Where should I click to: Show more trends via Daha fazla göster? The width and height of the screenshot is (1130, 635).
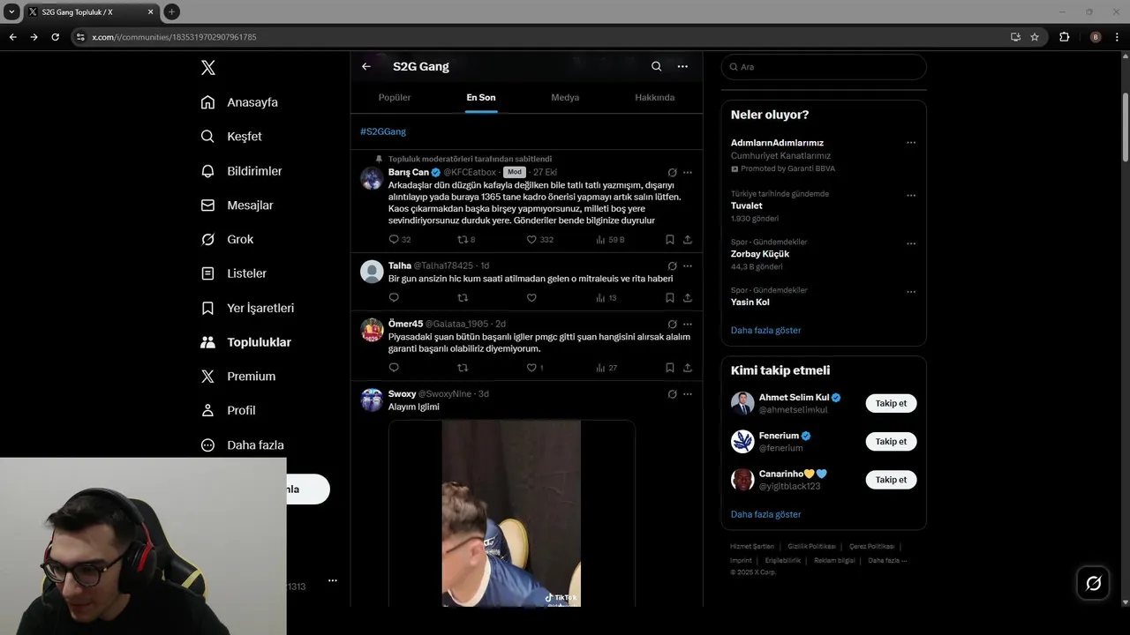tap(766, 330)
